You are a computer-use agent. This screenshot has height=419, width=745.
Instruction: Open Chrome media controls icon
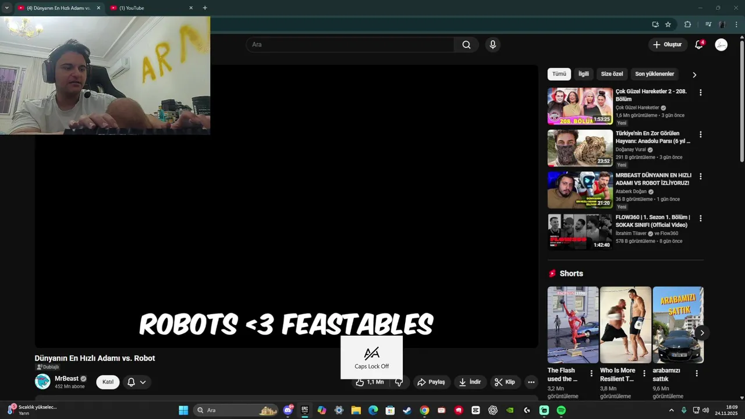tap(708, 24)
